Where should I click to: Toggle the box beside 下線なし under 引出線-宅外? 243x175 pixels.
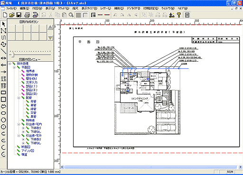pos(23,143)
